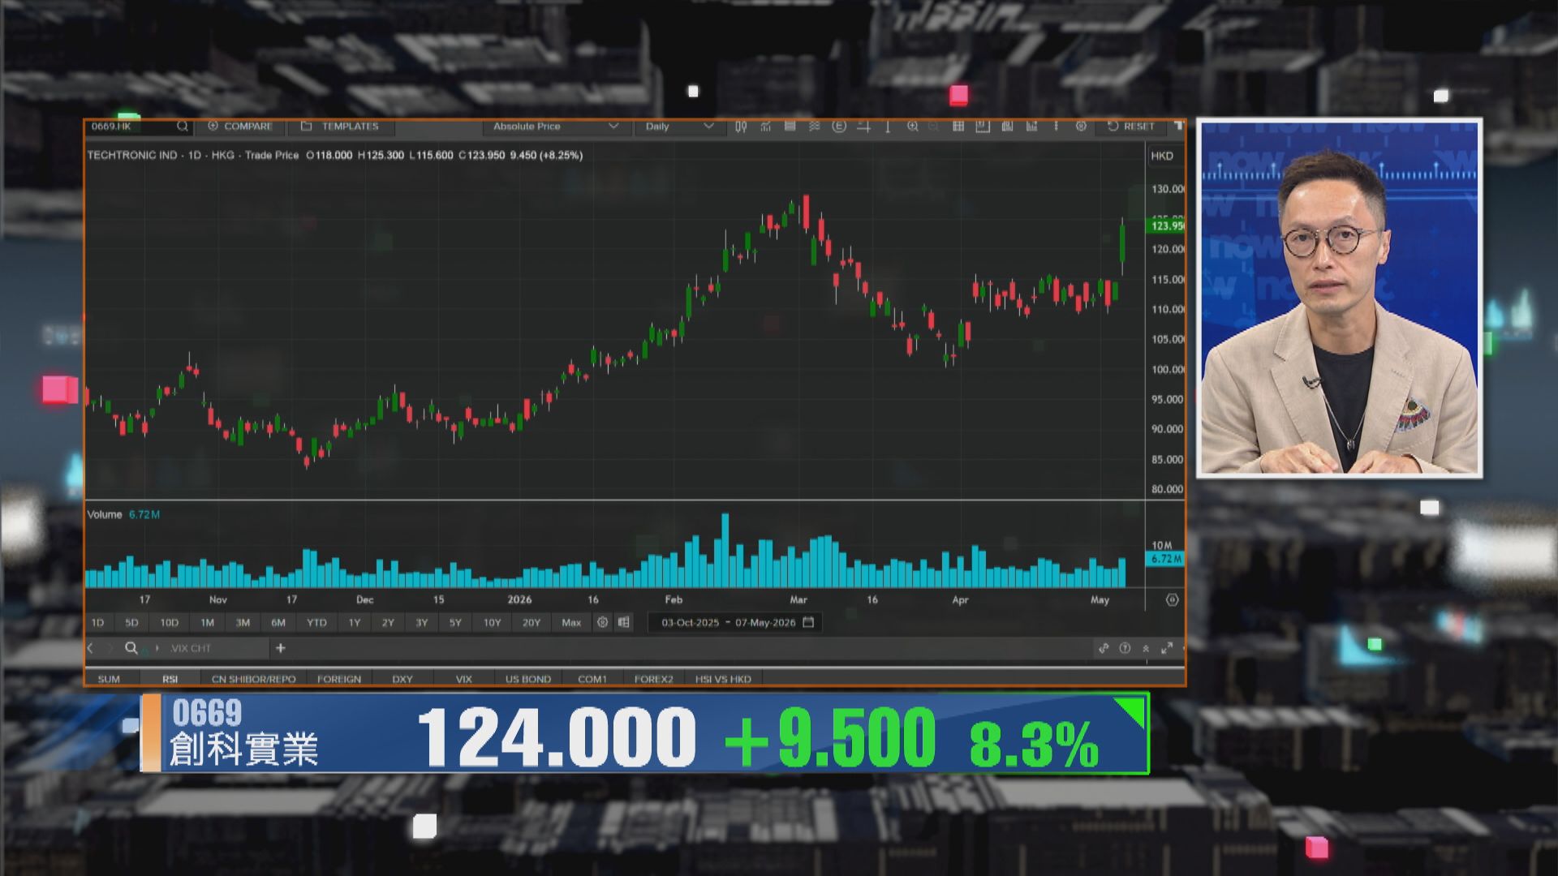Click the VIX CHT search field
Viewport: 1558px width, 876px height.
click(217, 648)
